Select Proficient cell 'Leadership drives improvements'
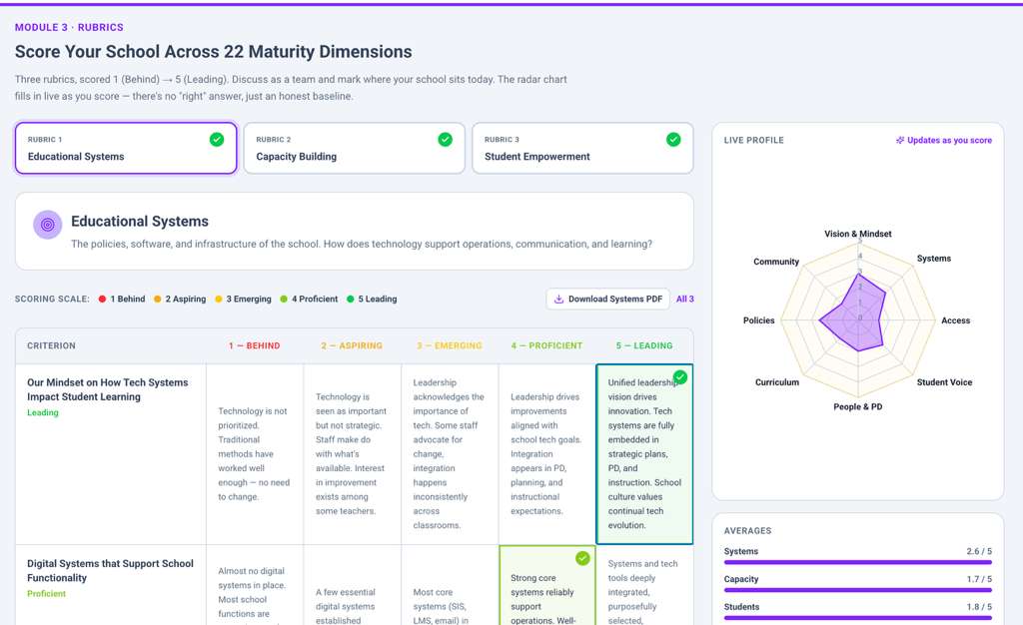The width and height of the screenshot is (1023, 625). (x=546, y=454)
